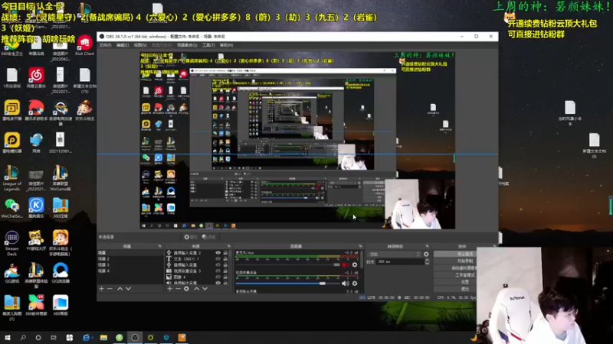Open 雷电模拟器 desktop icon

(x=11, y=143)
